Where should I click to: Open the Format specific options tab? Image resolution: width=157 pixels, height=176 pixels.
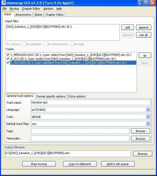tap(51, 96)
